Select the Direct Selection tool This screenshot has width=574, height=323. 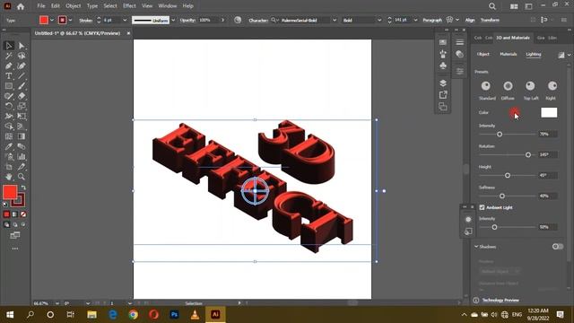22,46
